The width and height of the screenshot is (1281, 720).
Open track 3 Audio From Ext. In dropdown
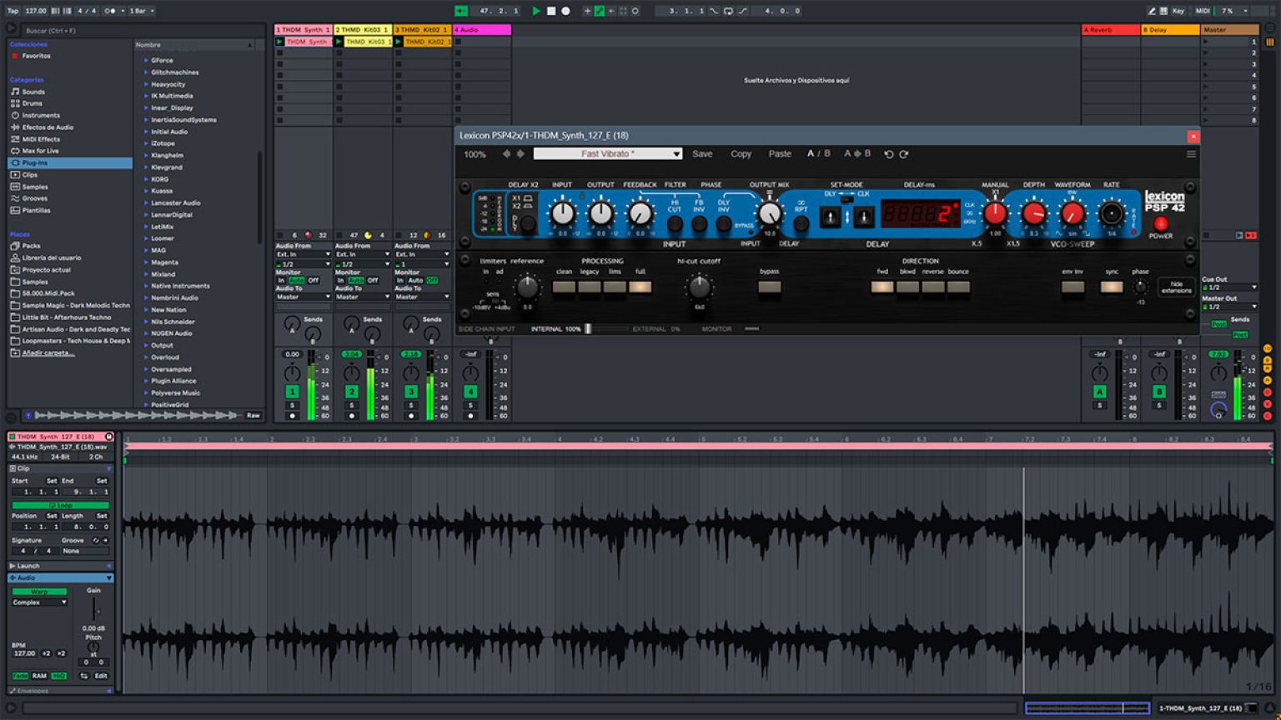(x=422, y=254)
